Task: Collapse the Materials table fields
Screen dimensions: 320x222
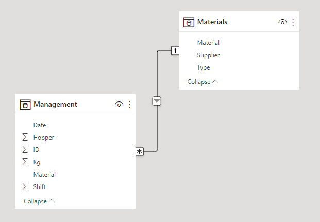Action: click(203, 82)
